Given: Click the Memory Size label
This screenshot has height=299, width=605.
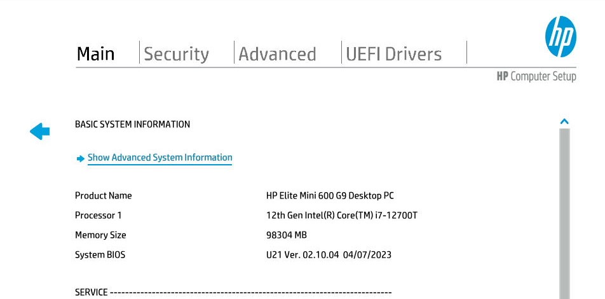Looking at the screenshot, I should click(100, 235).
